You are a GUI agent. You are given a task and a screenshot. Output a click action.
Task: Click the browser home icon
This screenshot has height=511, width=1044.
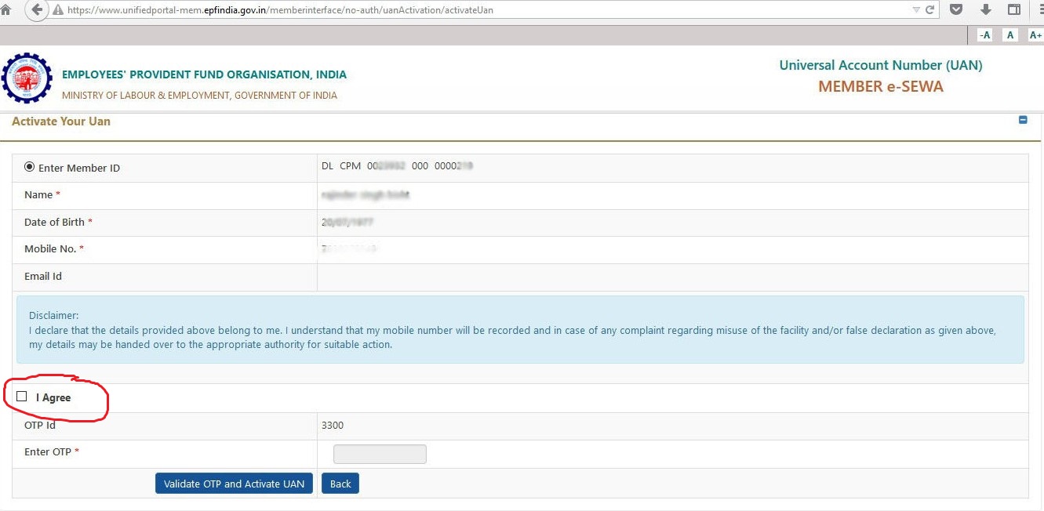[x=5, y=10]
